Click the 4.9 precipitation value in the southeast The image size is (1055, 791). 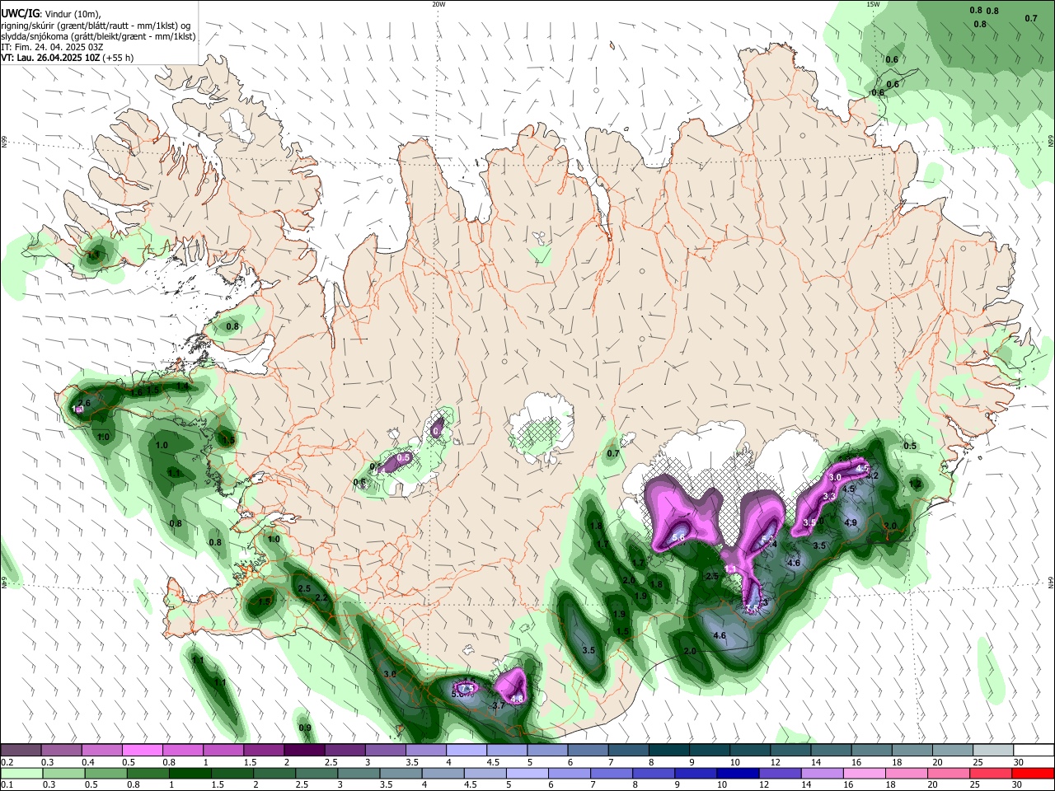pyautogui.click(x=851, y=522)
